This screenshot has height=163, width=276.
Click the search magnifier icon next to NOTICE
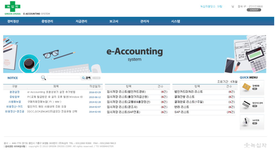point(43,78)
